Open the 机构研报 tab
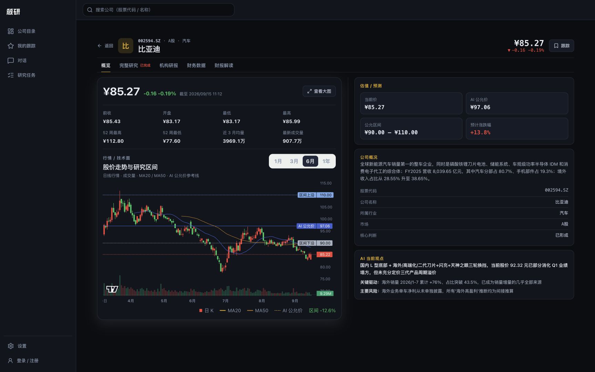 click(x=169, y=66)
